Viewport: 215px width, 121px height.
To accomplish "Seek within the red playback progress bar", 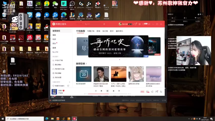I will [x=107, y=94].
